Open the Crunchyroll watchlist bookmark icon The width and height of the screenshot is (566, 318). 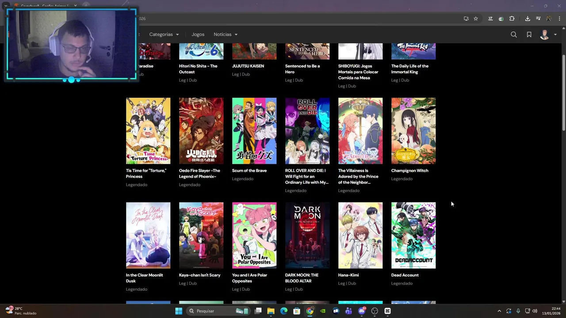(x=529, y=34)
